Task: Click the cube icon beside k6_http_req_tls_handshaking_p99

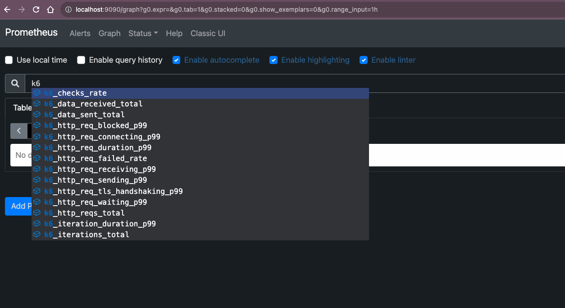Action: pos(37,191)
